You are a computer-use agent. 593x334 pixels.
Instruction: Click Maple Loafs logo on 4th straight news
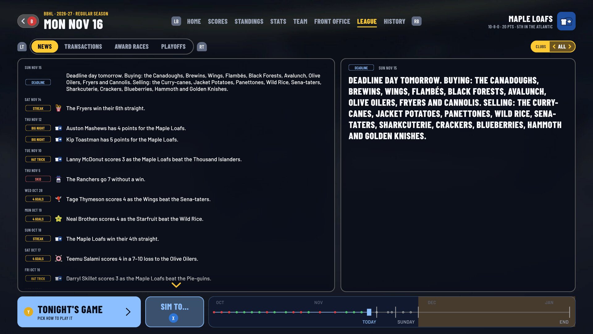click(x=58, y=239)
